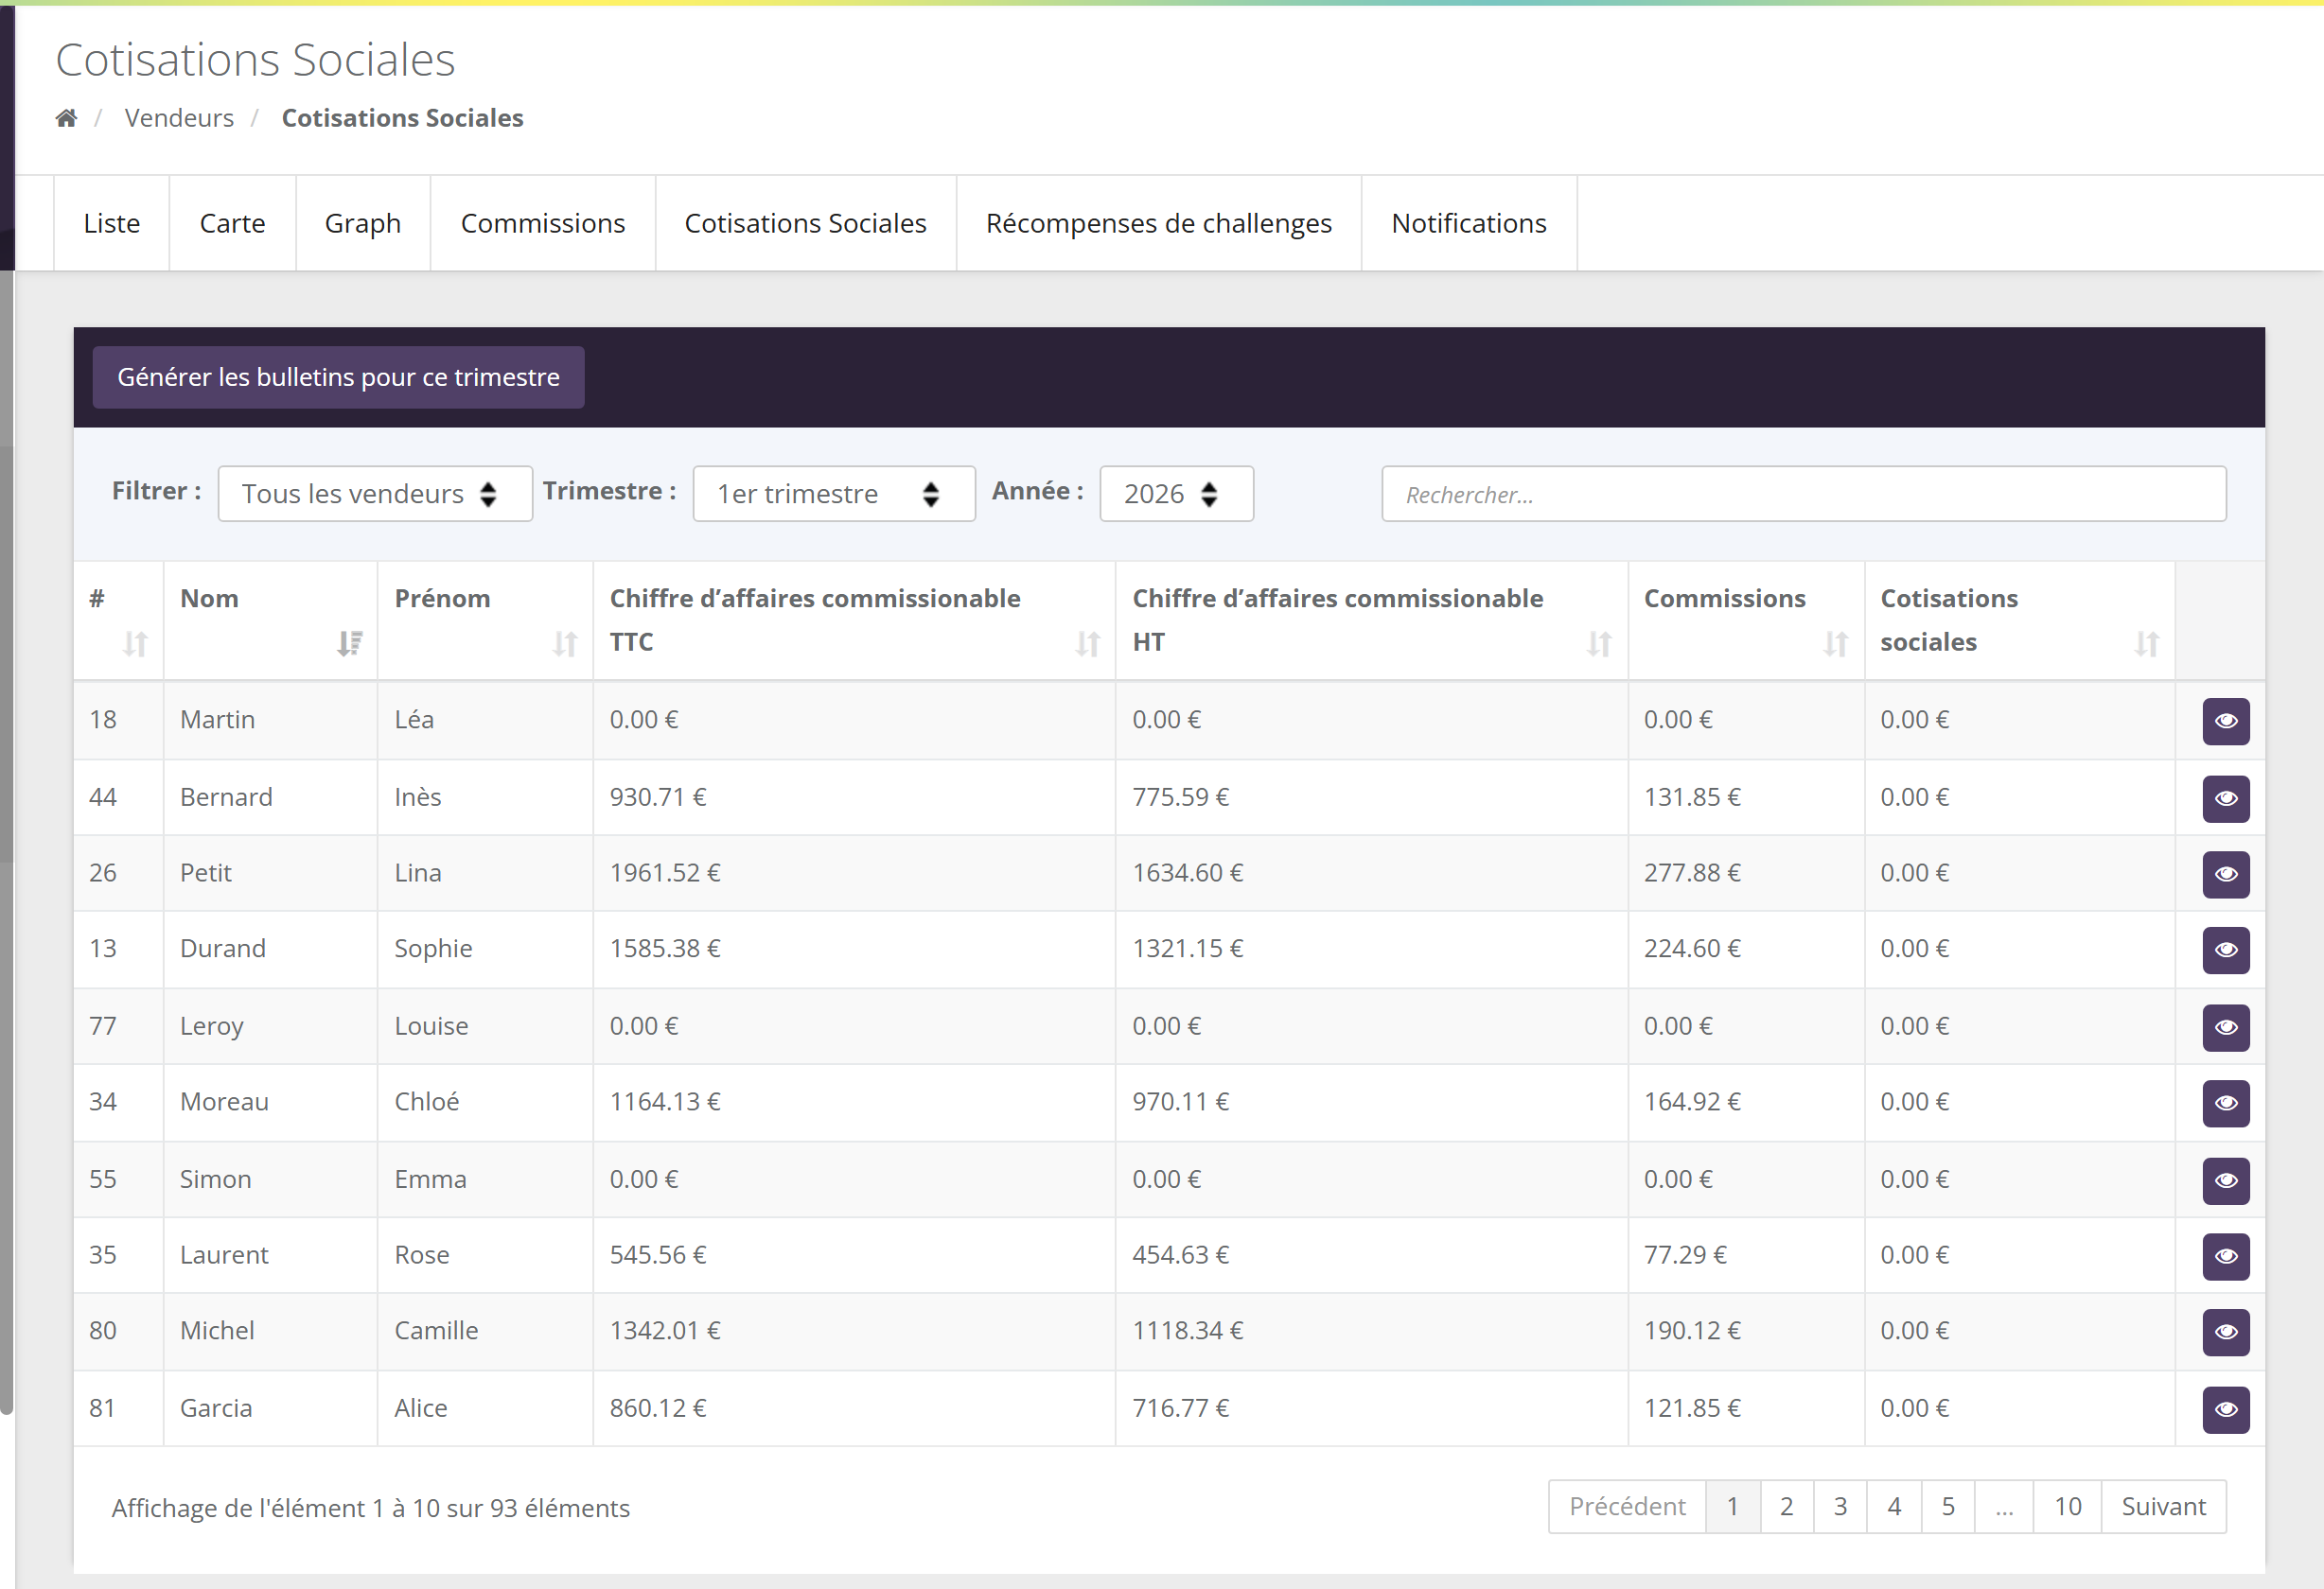2324x1589 pixels.
Task: Show Rose Laurent's record via eye
Action: pyautogui.click(x=2226, y=1256)
